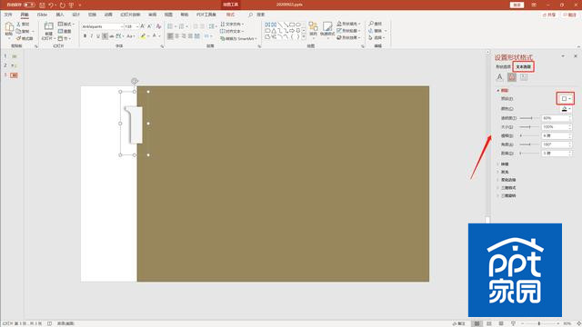582x327 pixels.
Task: Toggle Center alignment for the paragraph
Action: (x=177, y=36)
